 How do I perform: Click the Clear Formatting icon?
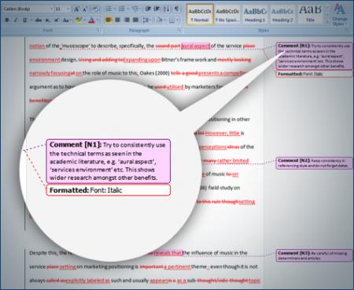pyautogui.click(x=95, y=9)
